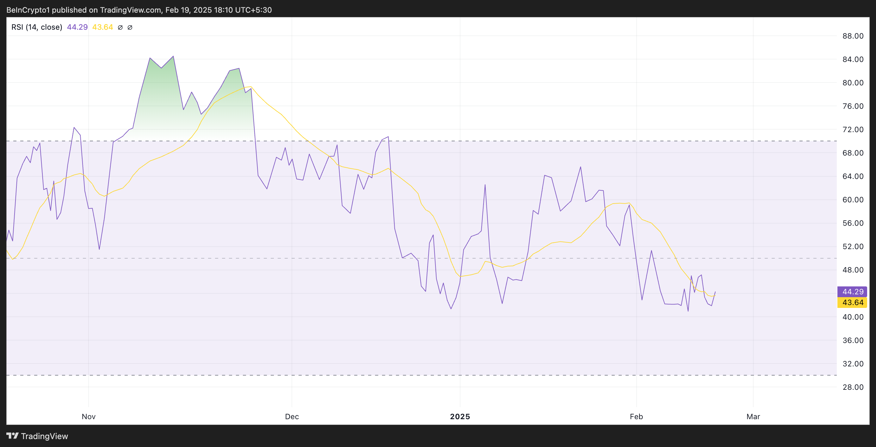876x447 pixels.
Task: Click the TradingView logo icon
Action: click(12, 435)
